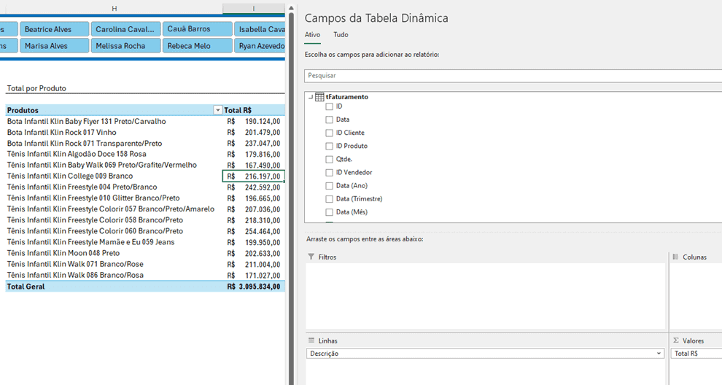Click the Total Geral row label
This screenshot has width=722, height=385.
[x=26, y=287]
